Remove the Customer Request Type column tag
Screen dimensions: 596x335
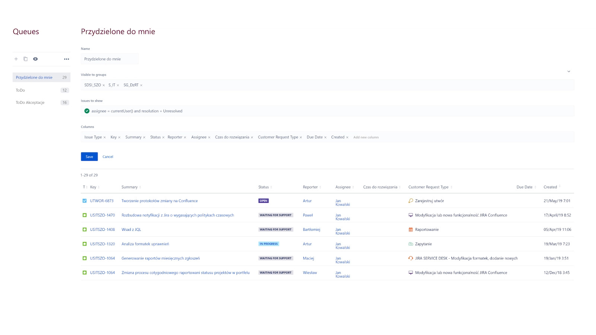pyautogui.click(x=301, y=137)
